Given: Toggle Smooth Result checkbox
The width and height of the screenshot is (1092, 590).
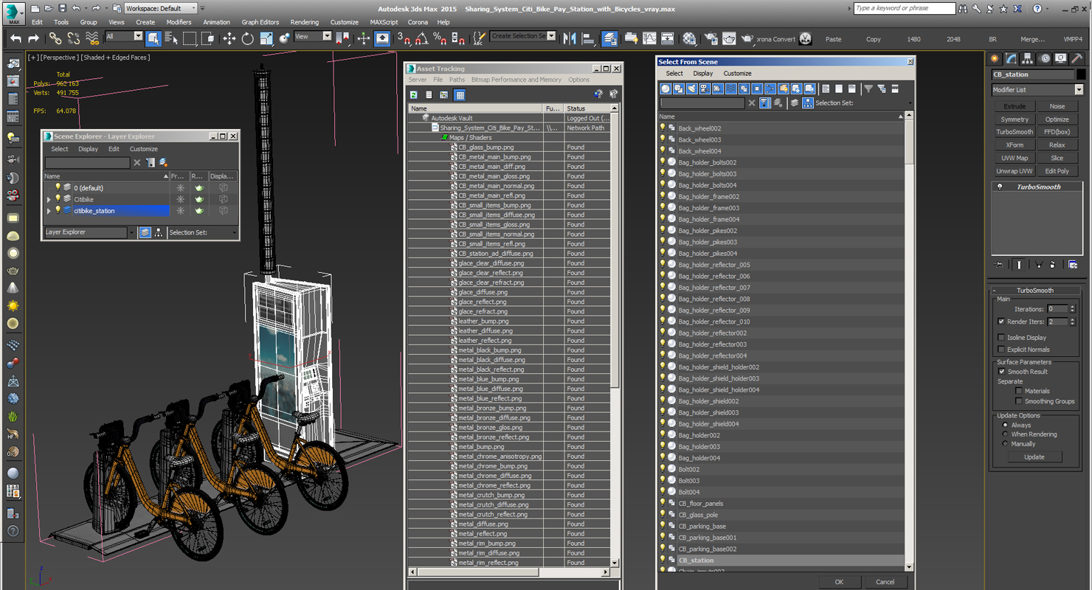Looking at the screenshot, I should pyautogui.click(x=1001, y=372).
